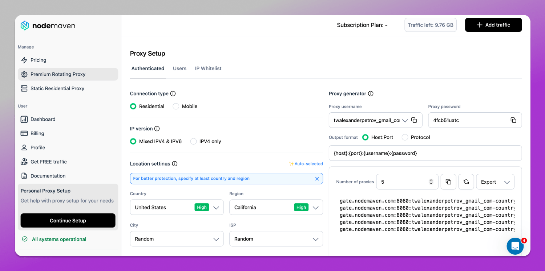Click the nodemaven logo icon

click(x=25, y=25)
